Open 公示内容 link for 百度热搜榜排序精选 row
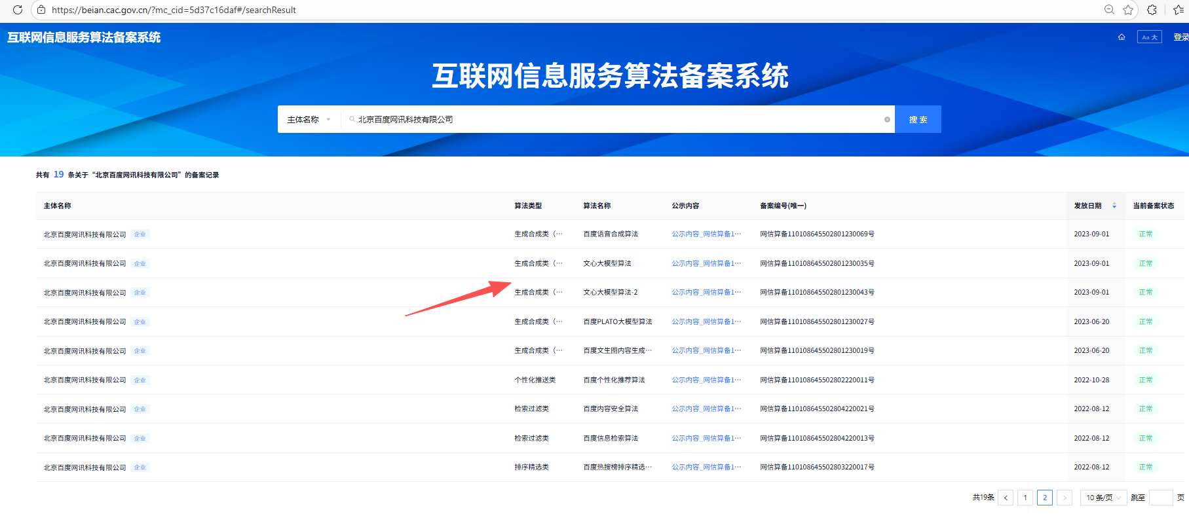The height and width of the screenshot is (531, 1189). [706, 467]
